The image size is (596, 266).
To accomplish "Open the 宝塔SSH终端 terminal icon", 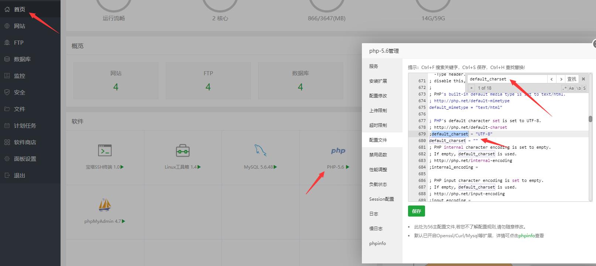I will click(x=105, y=151).
